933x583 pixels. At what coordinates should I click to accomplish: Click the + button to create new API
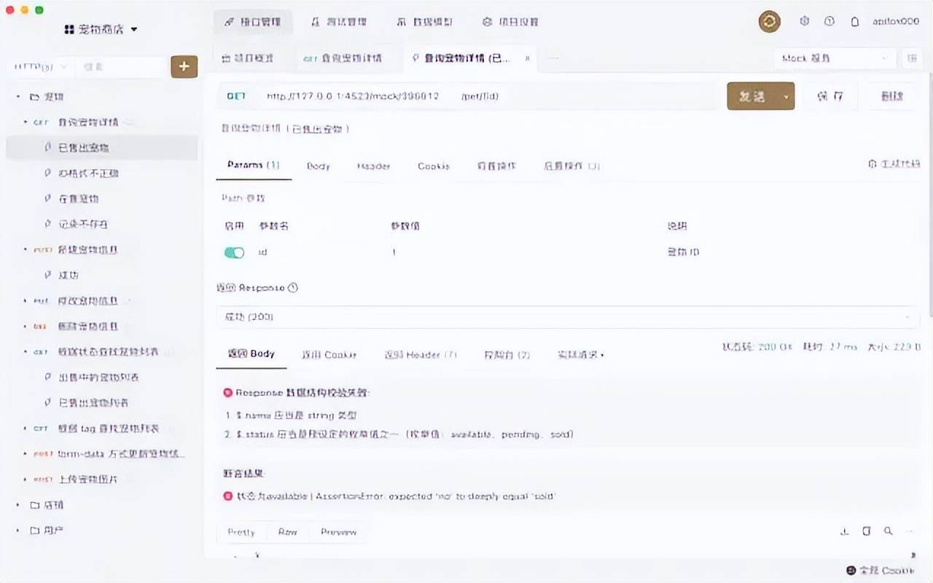(184, 66)
